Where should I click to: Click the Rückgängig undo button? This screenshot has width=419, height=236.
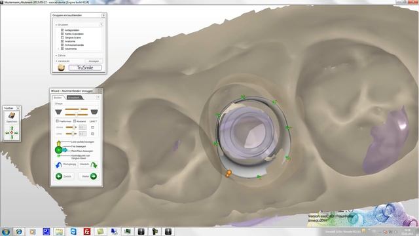(x=65, y=165)
